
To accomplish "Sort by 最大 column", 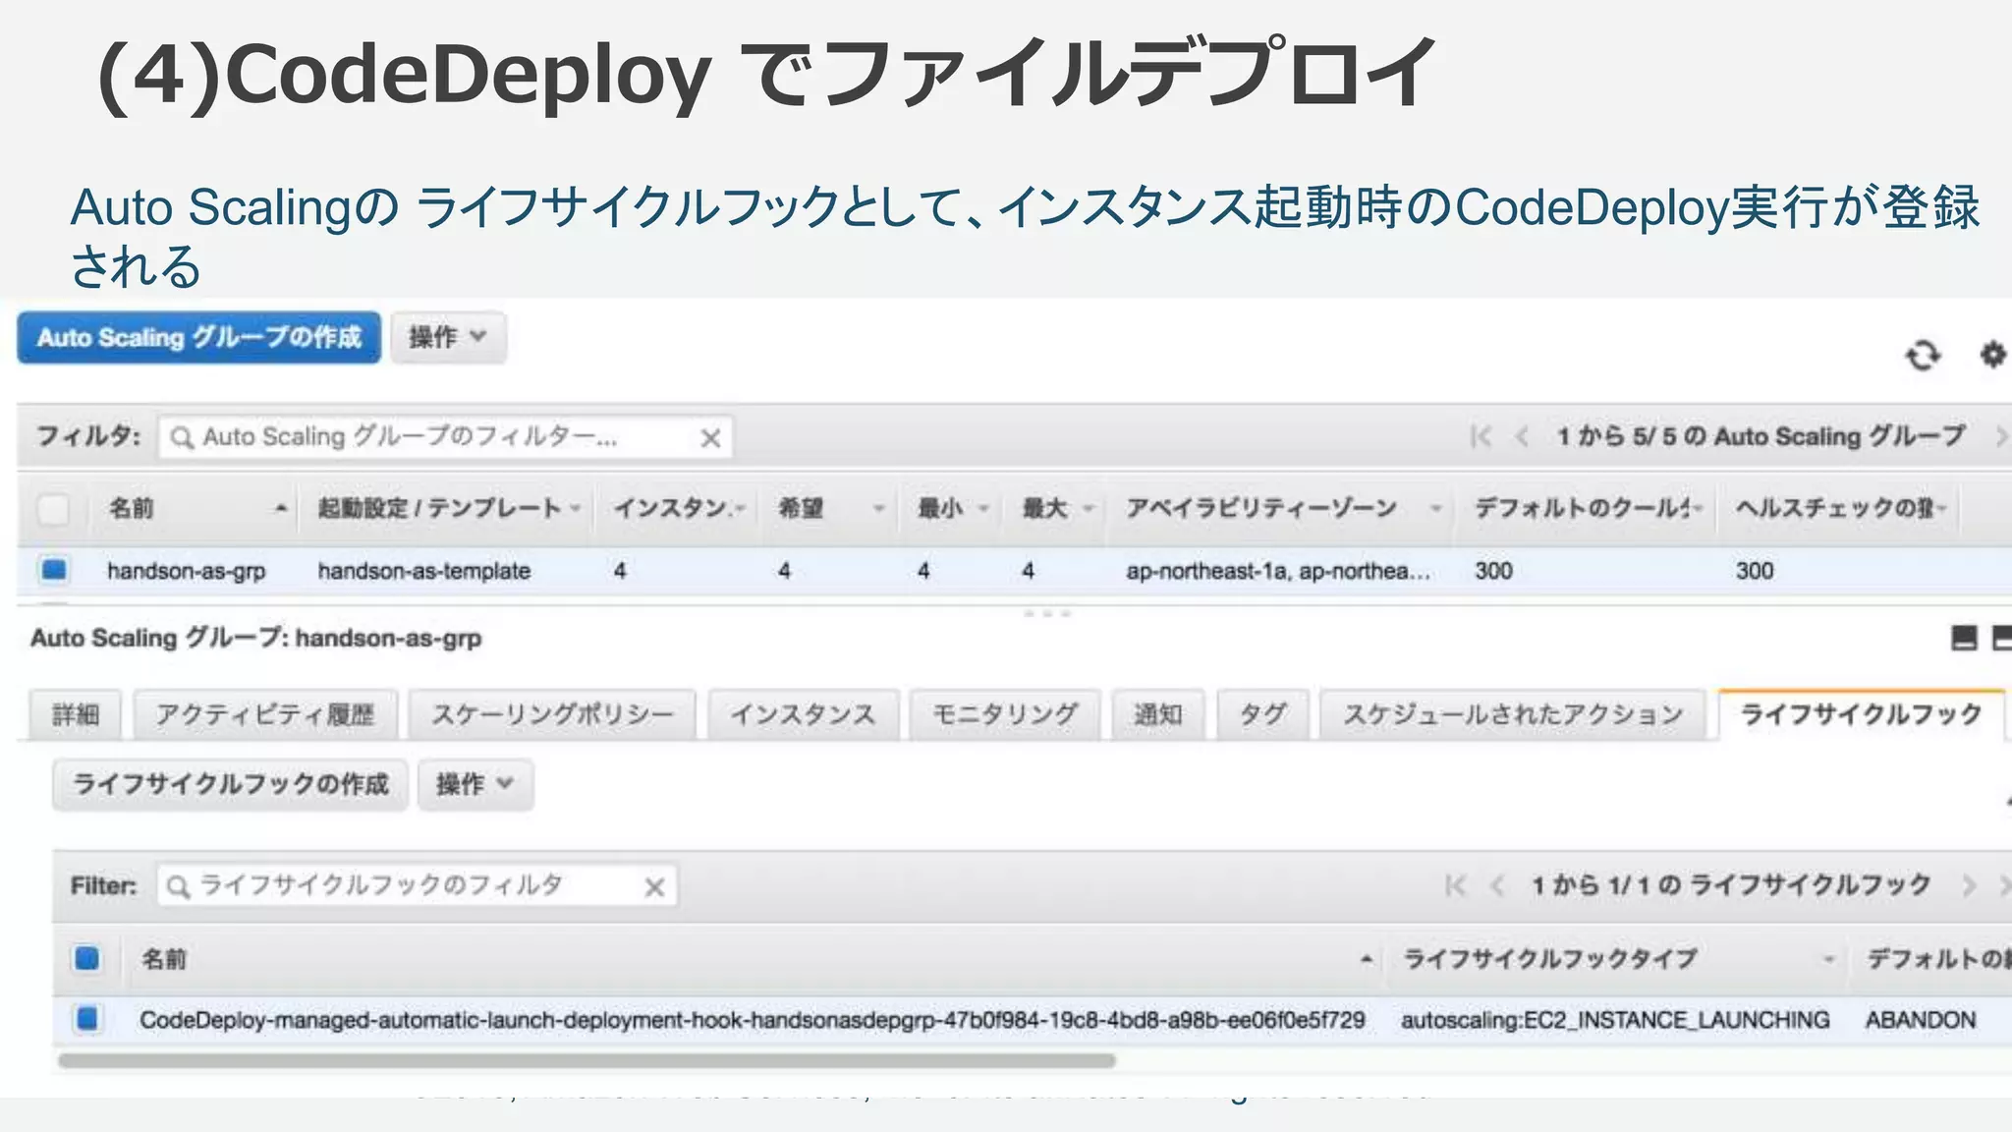I will pos(1057,508).
